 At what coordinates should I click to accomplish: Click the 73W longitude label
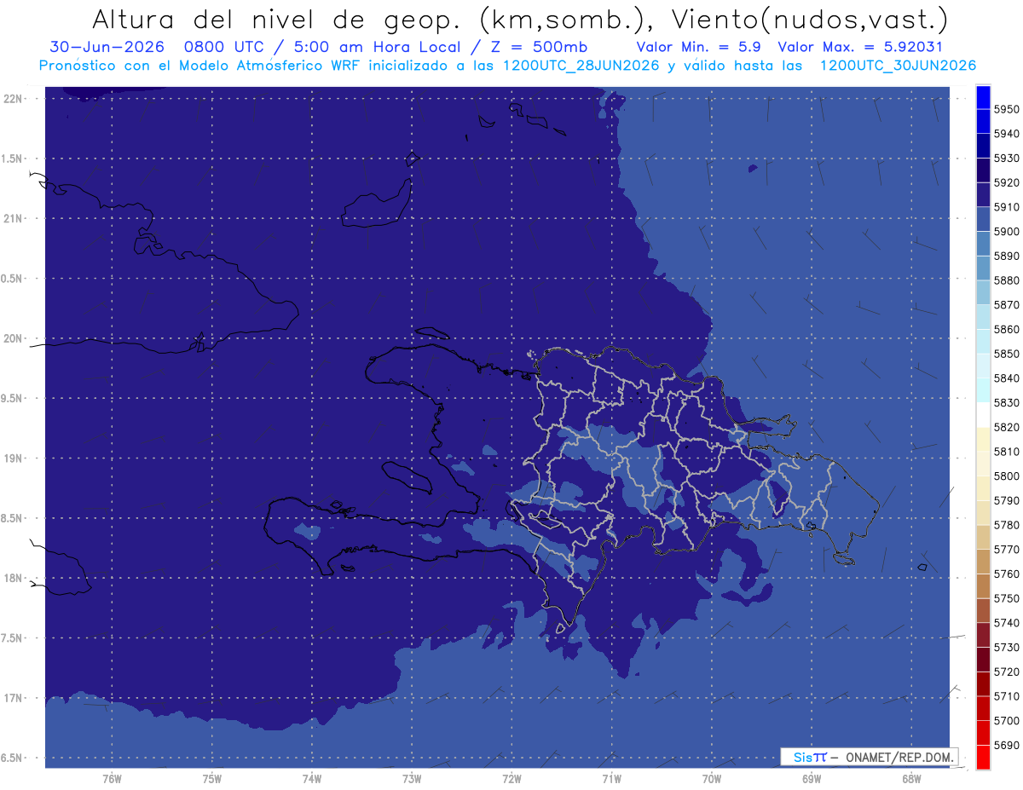(412, 779)
